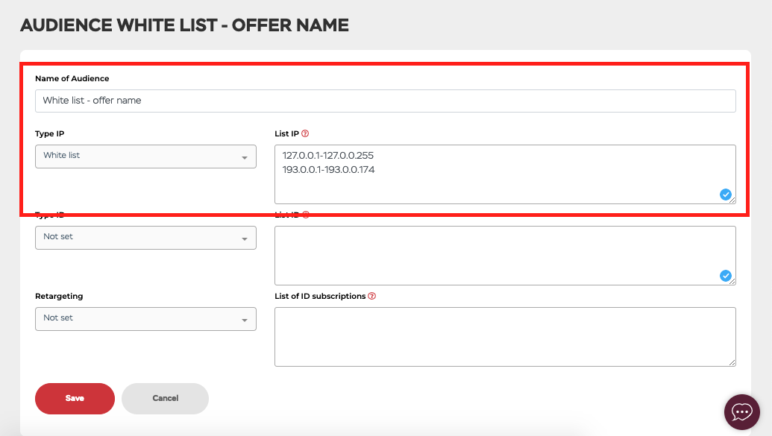772x436 pixels.
Task: Click inside List of ID subscriptions text area
Action: [505, 337]
